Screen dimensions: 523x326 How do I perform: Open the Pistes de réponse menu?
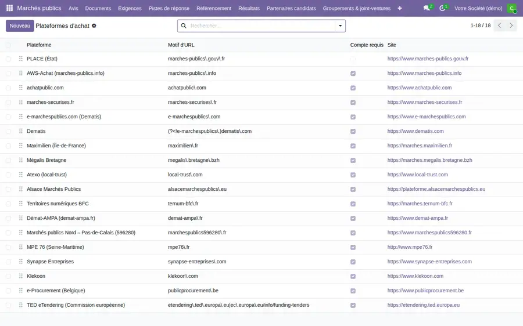169,8
